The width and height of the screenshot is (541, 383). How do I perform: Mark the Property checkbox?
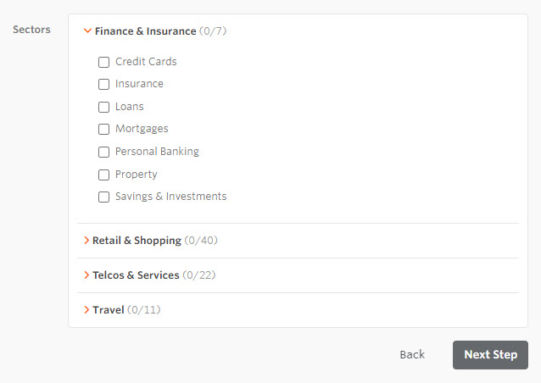[104, 175]
